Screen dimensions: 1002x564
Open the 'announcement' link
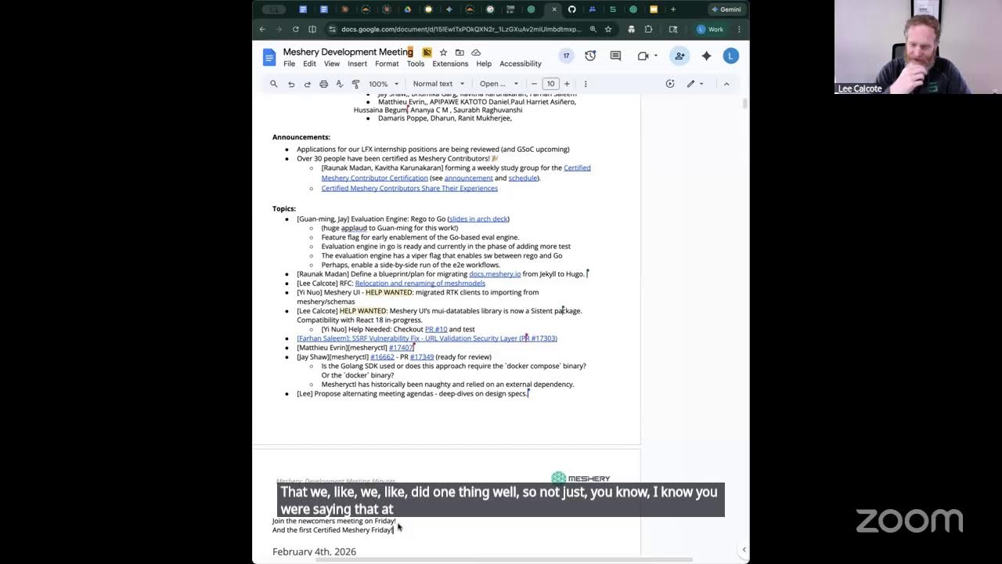[x=469, y=178]
